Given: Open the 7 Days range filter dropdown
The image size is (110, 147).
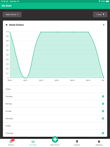Looking at the screenshot, I should point(100,15).
